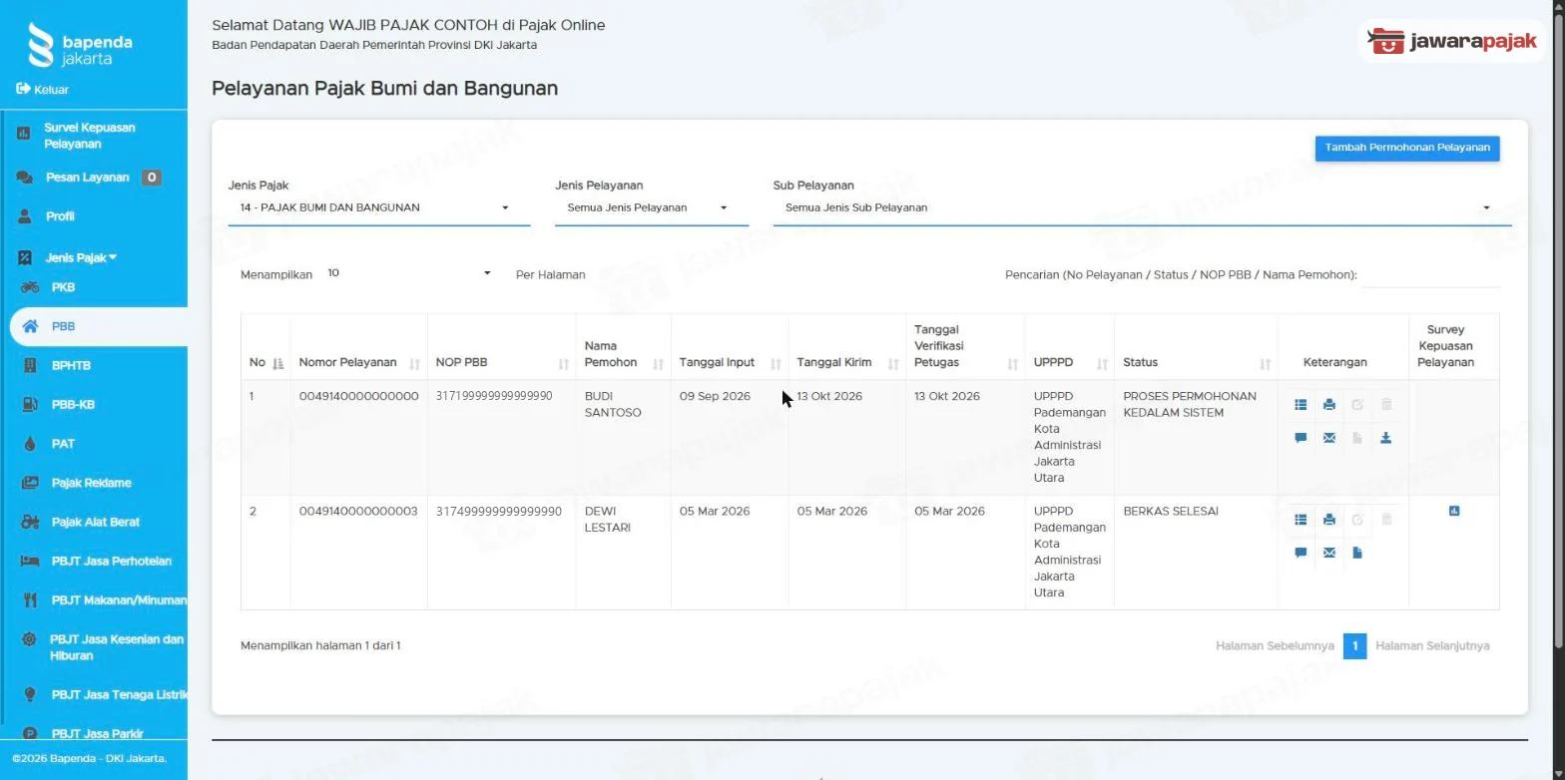Change the rows-per-page Menampilkan dropdown
This screenshot has height=780, width=1565.
click(409, 273)
